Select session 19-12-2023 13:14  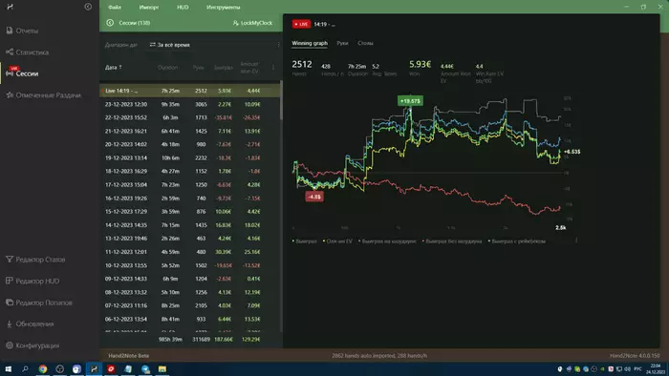(x=190, y=157)
